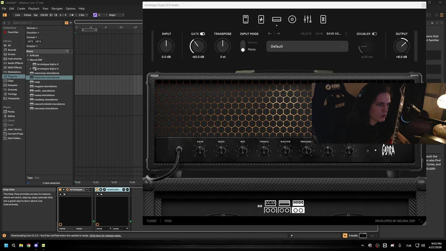The width and height of the screenshot is (446, 251).
Task: Open the 1 Bar quantization dropdown
Action: tap(83, 15)
